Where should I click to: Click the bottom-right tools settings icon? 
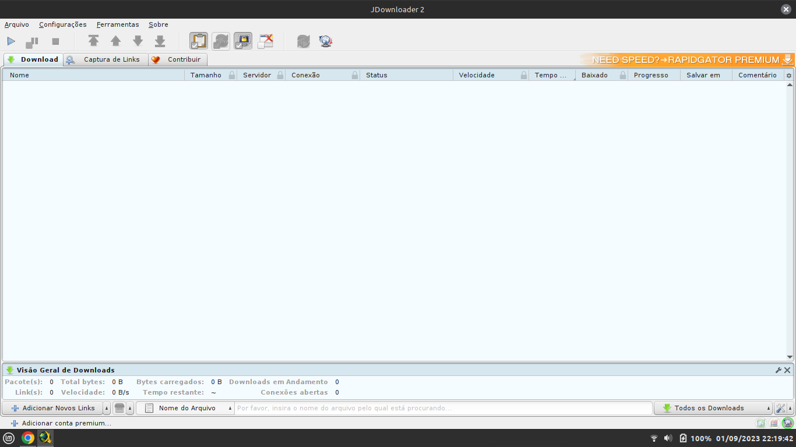(781, 408)
